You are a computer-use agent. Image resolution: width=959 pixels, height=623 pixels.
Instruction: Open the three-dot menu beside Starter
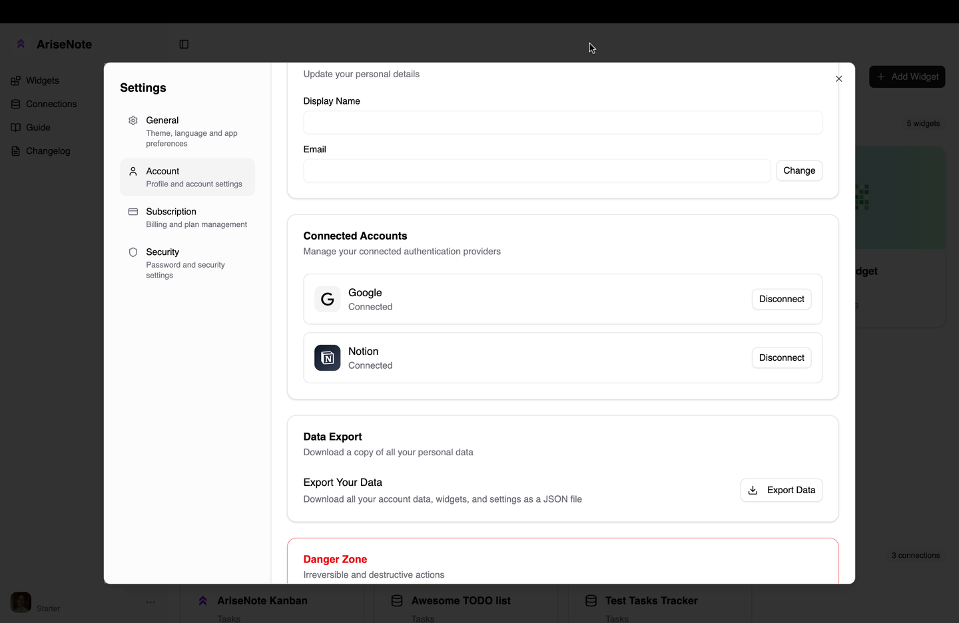pyautogui.click(x=151, y=602)
